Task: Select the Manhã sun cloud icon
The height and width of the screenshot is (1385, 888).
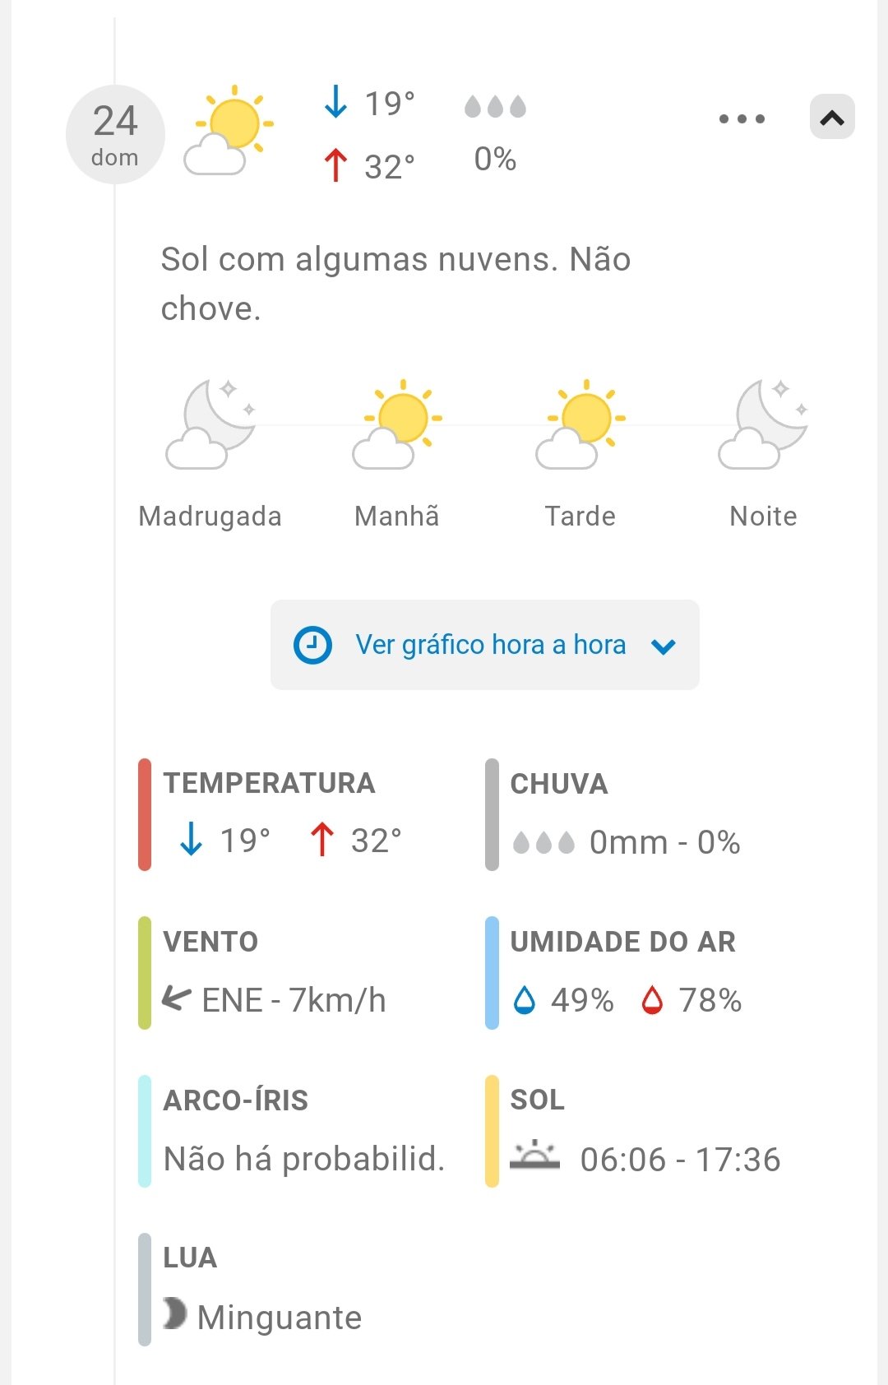Action: pyautogui.click(x=397, y=424)
